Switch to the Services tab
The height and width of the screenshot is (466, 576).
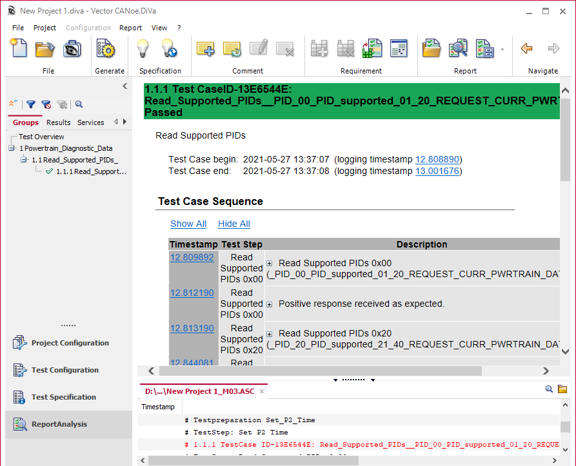[91, 122]
